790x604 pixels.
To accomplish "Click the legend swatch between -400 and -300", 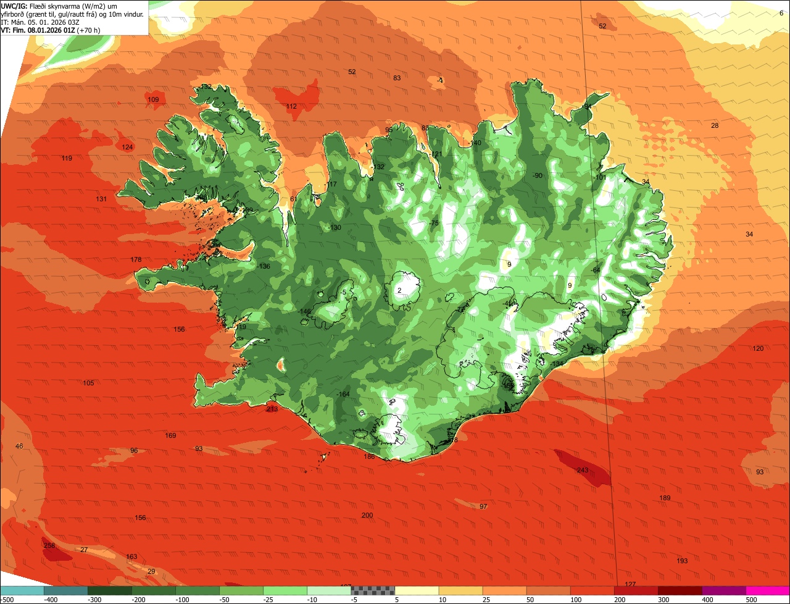I will (66, 590).
